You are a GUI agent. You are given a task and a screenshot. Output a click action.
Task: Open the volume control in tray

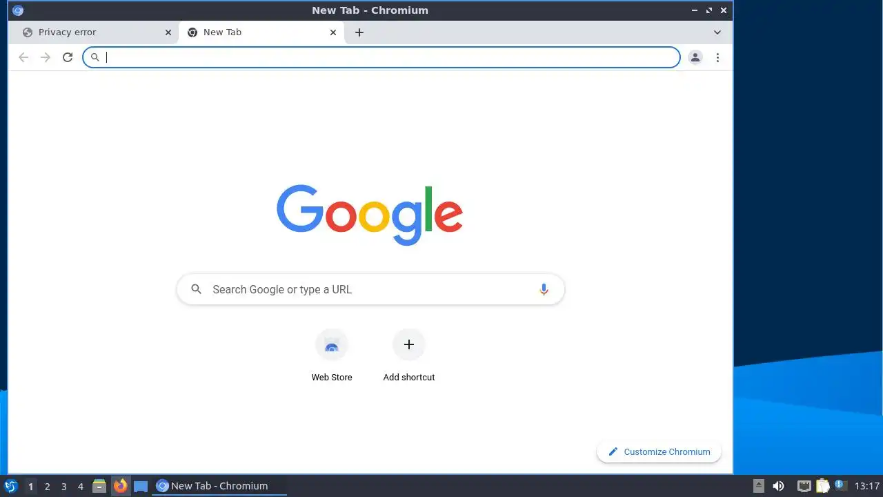778,486
